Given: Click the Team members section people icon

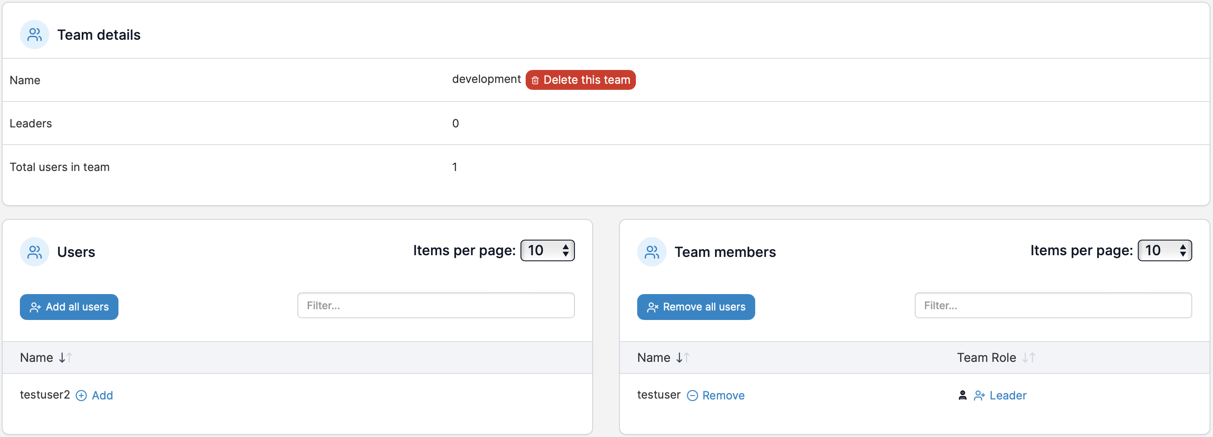Looking at the screenshot, I should (x=652, y=252).
